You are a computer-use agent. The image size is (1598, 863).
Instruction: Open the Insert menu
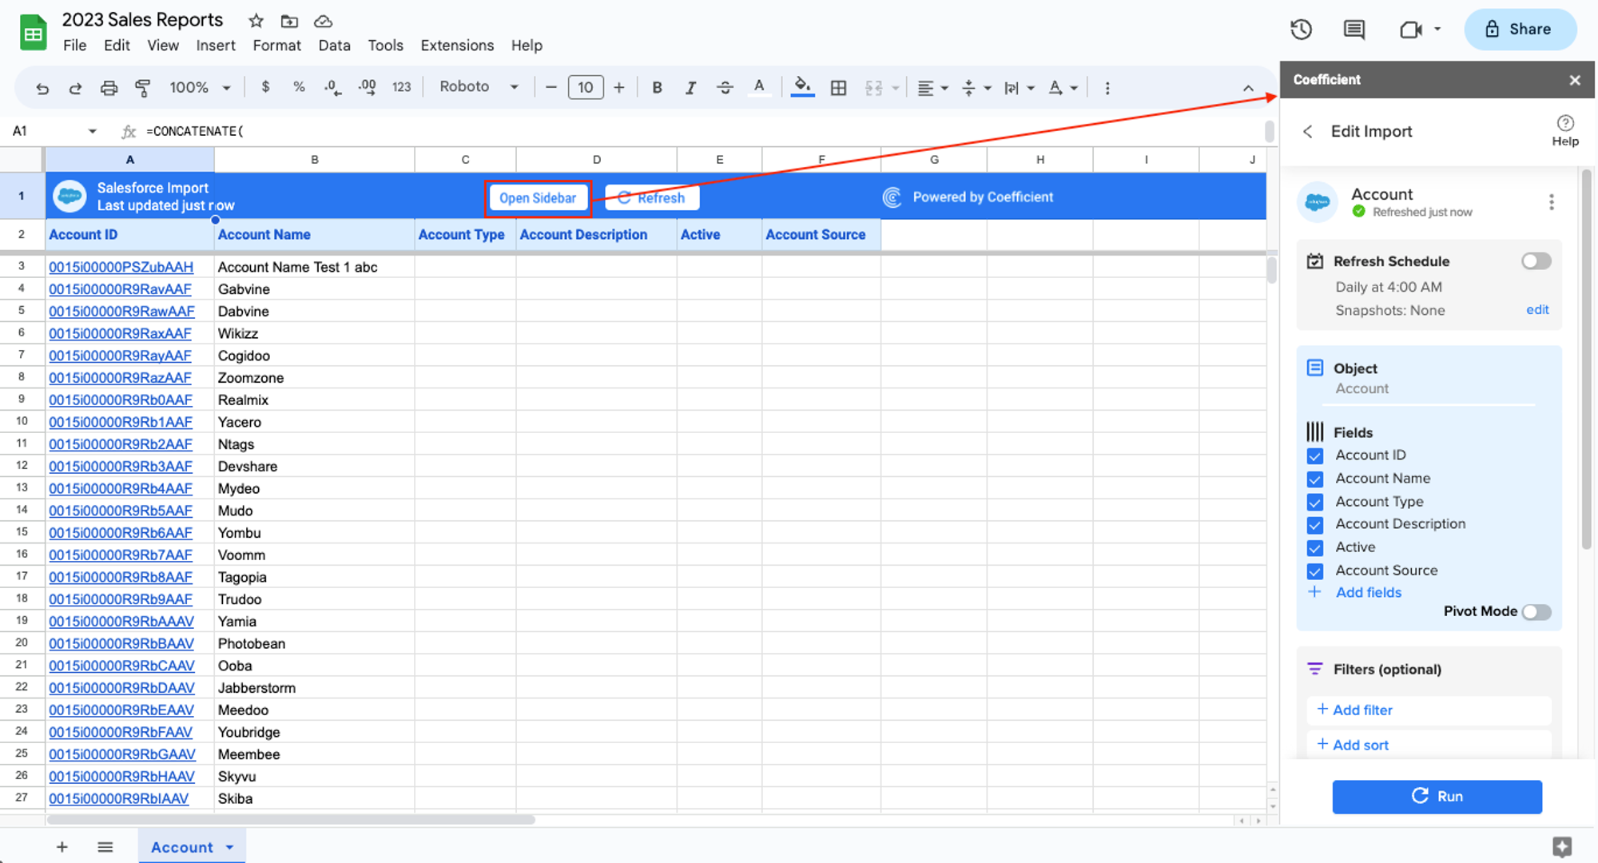[x=216, y=46]
